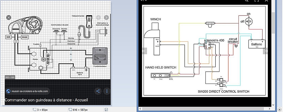286x112 pixels.
Task: Click the save disk icon in status bar
Action: (x=106, y=109)
